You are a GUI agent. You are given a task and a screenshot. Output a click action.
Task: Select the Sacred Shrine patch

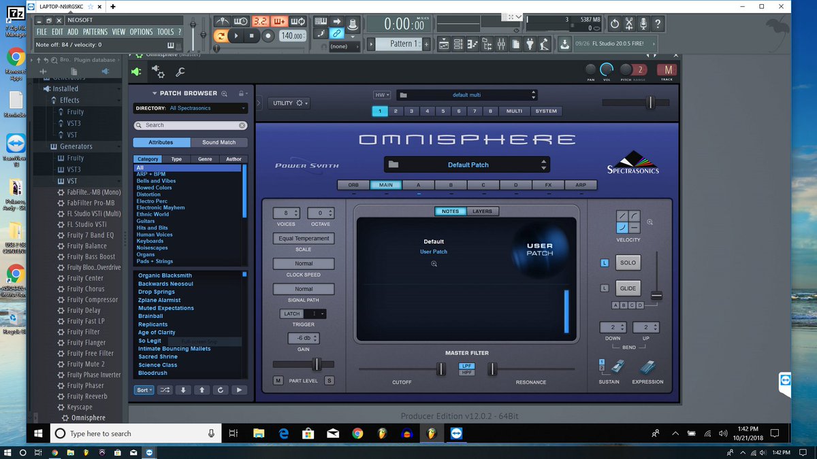point(158,356)
